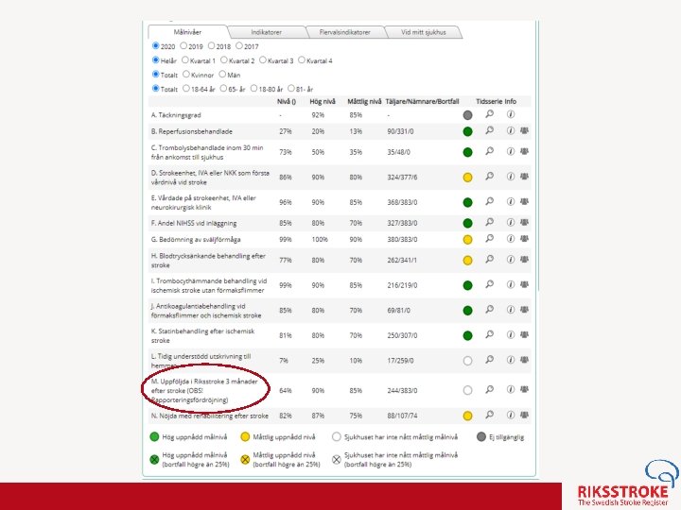681x510 pixels.
Task: Click group icon for B. Reperfusionsbehandlade
Action: click(x=525, y=130)
